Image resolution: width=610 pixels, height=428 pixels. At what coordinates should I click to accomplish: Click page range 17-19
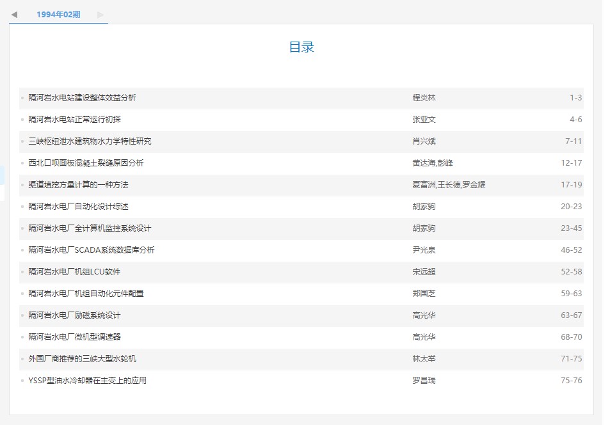(x=572, y=185)
